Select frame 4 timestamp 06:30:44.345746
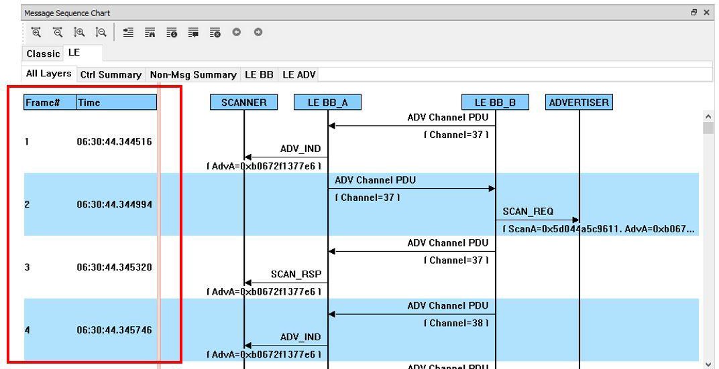Image resolution: width=719 pixels, height=369 pixels. [x=114, y=329]
